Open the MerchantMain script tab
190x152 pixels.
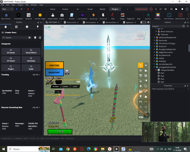[x=111, y=22]
